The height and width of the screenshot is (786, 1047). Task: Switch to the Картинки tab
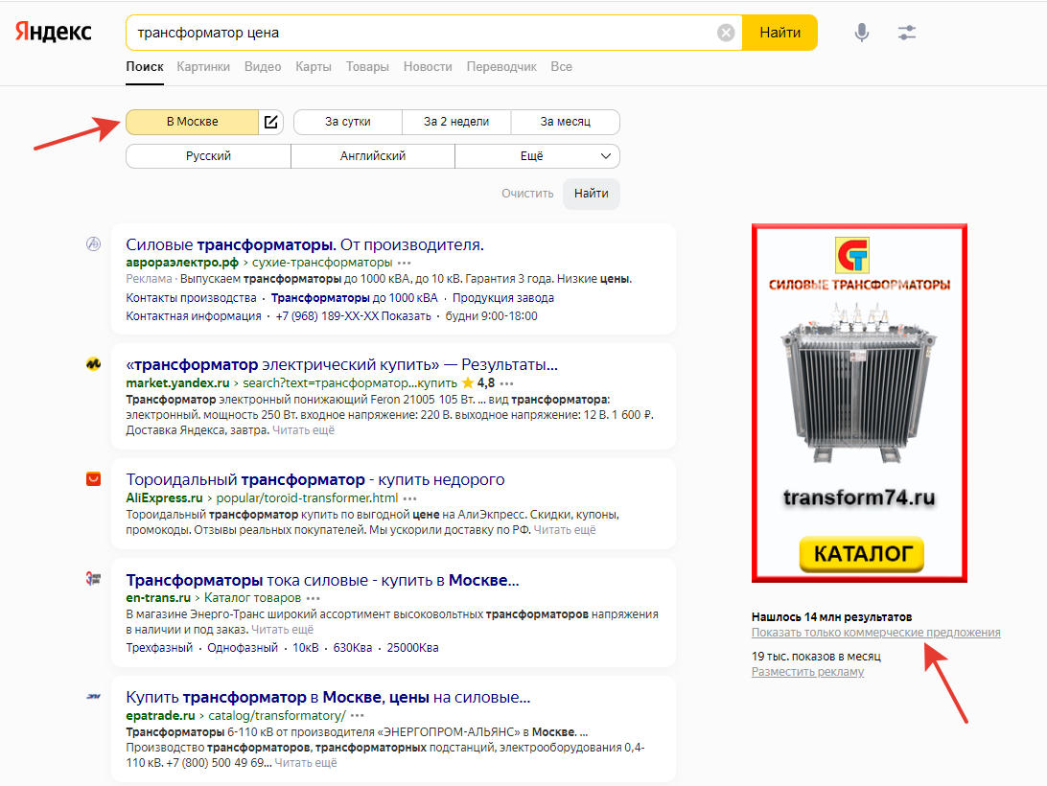tap(203, 67)
